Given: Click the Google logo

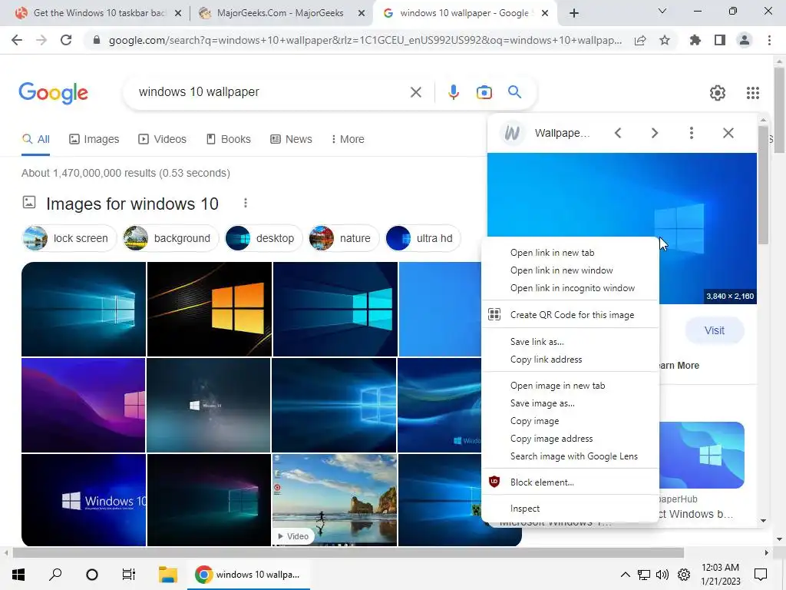Looking at the screenshot, I should [x=53, y=93].
